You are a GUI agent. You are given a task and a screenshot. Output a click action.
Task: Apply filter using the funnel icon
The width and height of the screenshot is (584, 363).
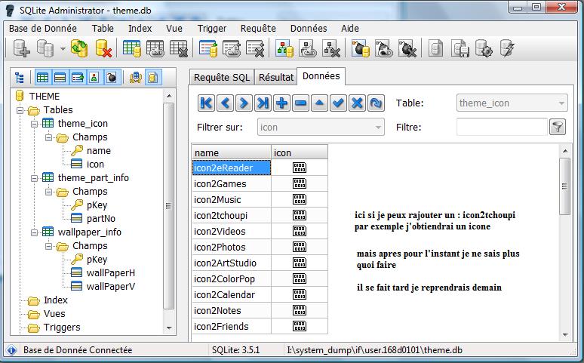pos(557,127)
